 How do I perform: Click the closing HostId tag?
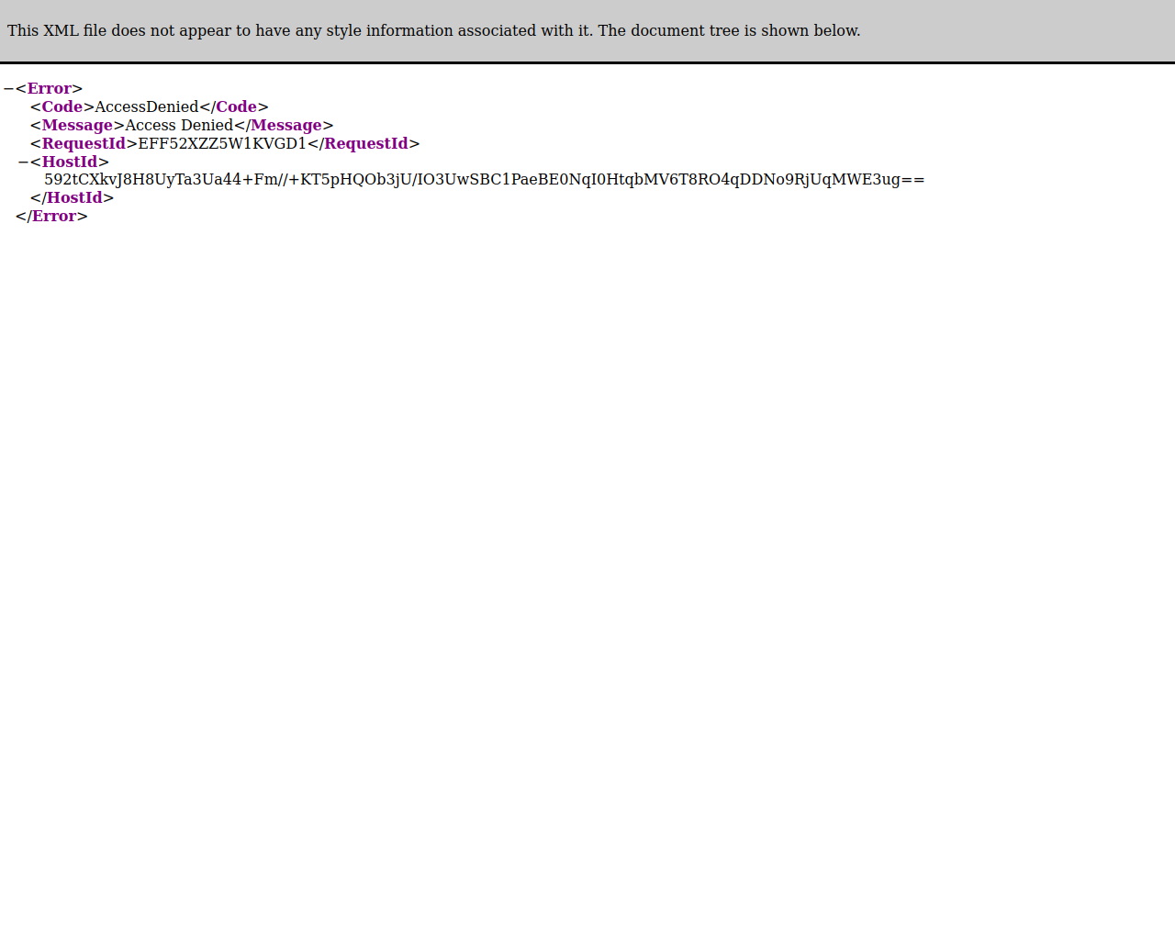(72, 198)
